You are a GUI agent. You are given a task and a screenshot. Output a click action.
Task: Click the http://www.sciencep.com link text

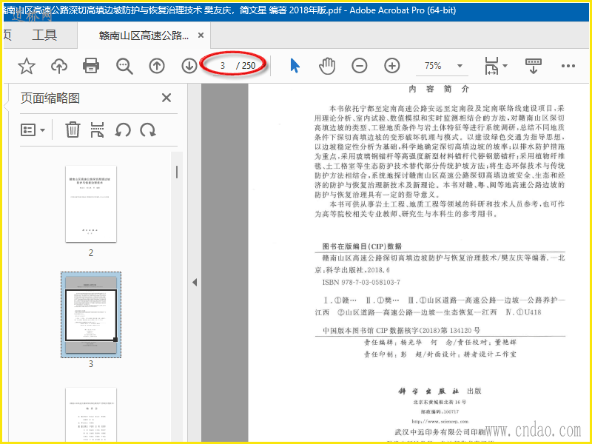point(440,421)
